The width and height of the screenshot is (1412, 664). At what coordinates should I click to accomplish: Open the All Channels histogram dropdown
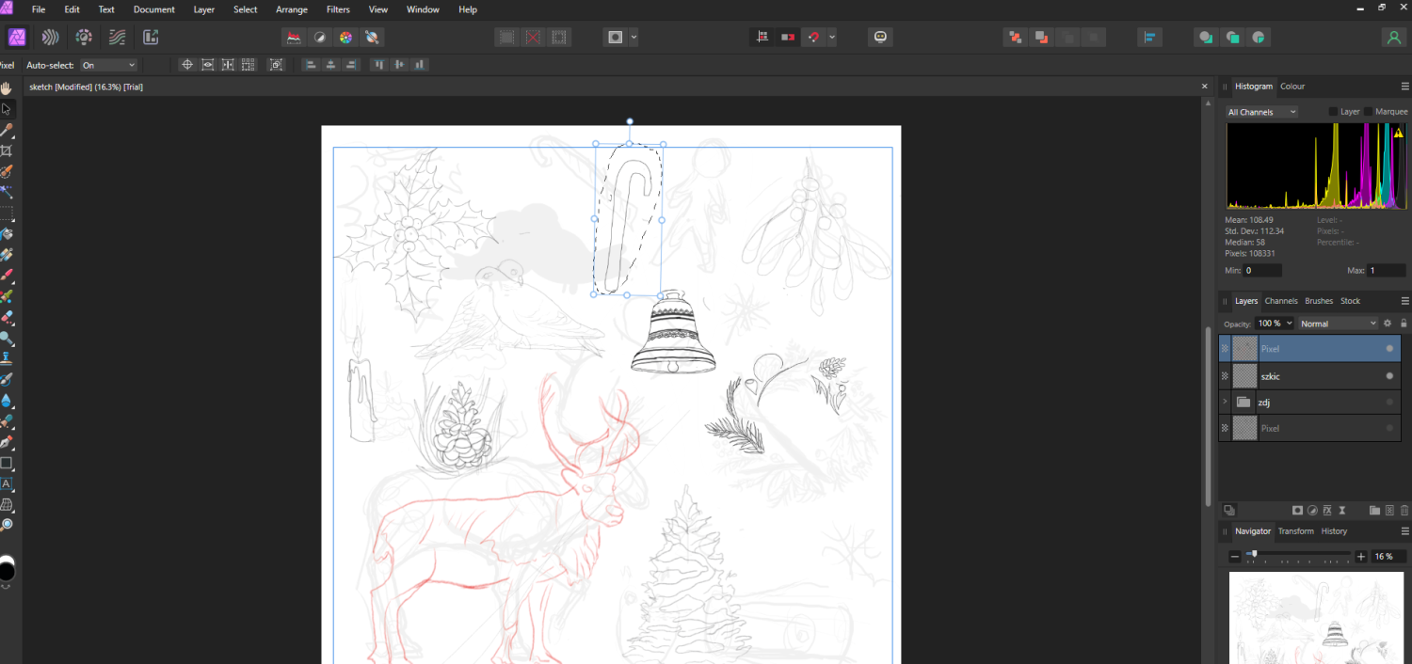[x=1261, y=112]
